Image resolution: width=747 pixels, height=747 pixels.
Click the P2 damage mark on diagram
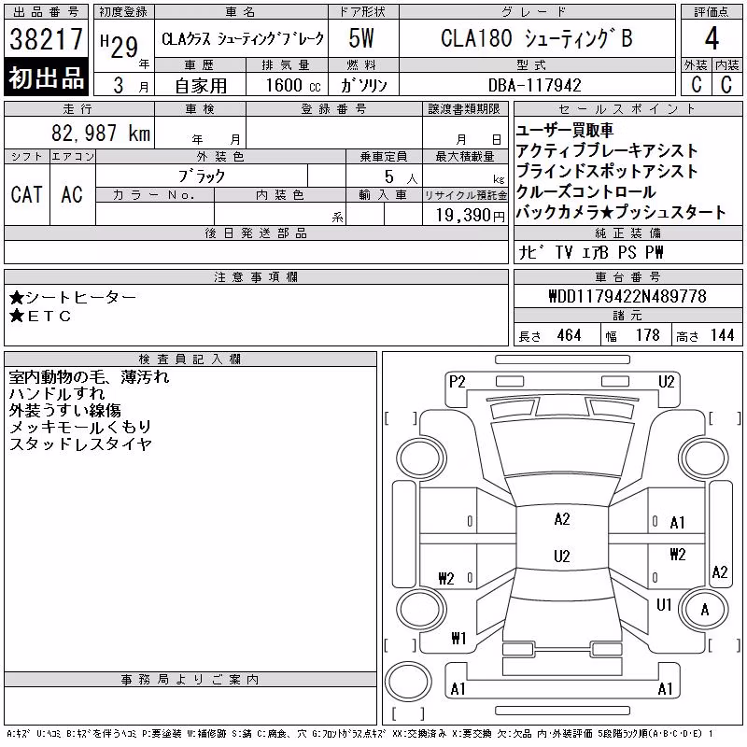pos(457,382)
